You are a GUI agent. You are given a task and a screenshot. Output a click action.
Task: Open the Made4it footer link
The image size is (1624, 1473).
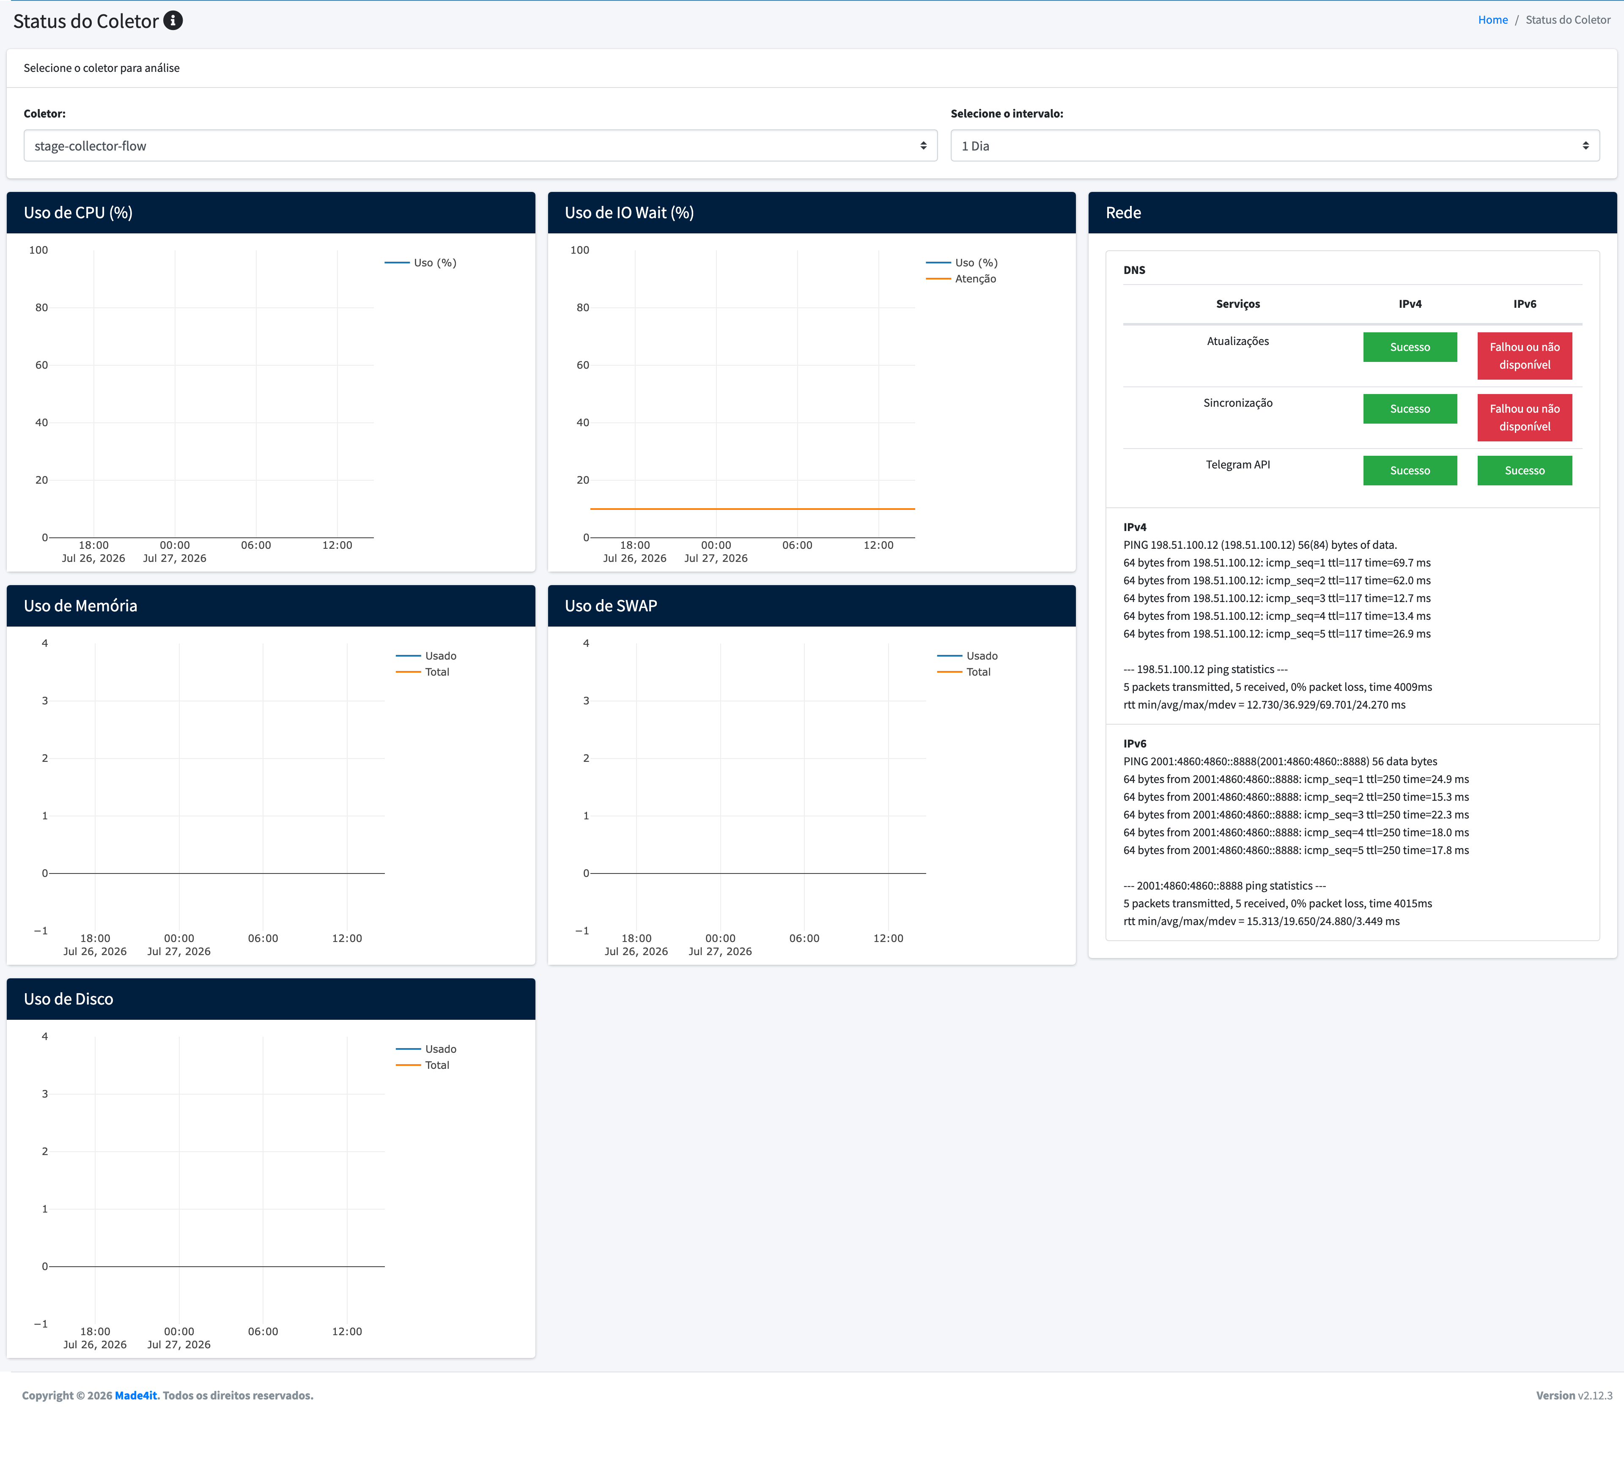pos(135,1395)
